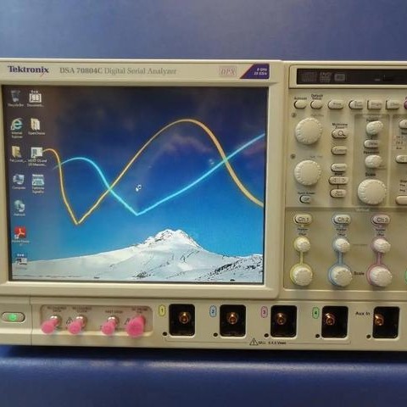Push the Multiview Zoom magnifier button
407x407 pixels.
pos(339,134)
